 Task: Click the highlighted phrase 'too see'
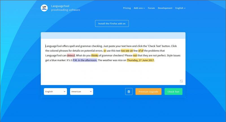[125, 51]
